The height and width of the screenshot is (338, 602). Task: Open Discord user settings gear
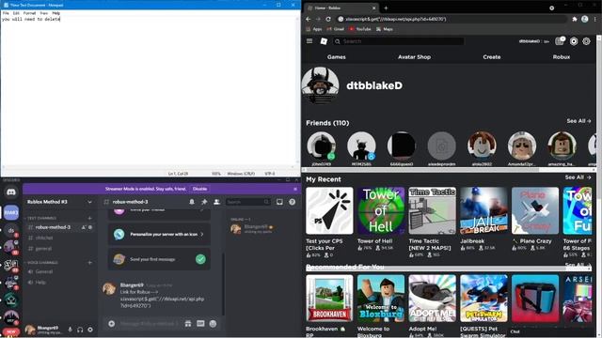(x=90, y=330)
